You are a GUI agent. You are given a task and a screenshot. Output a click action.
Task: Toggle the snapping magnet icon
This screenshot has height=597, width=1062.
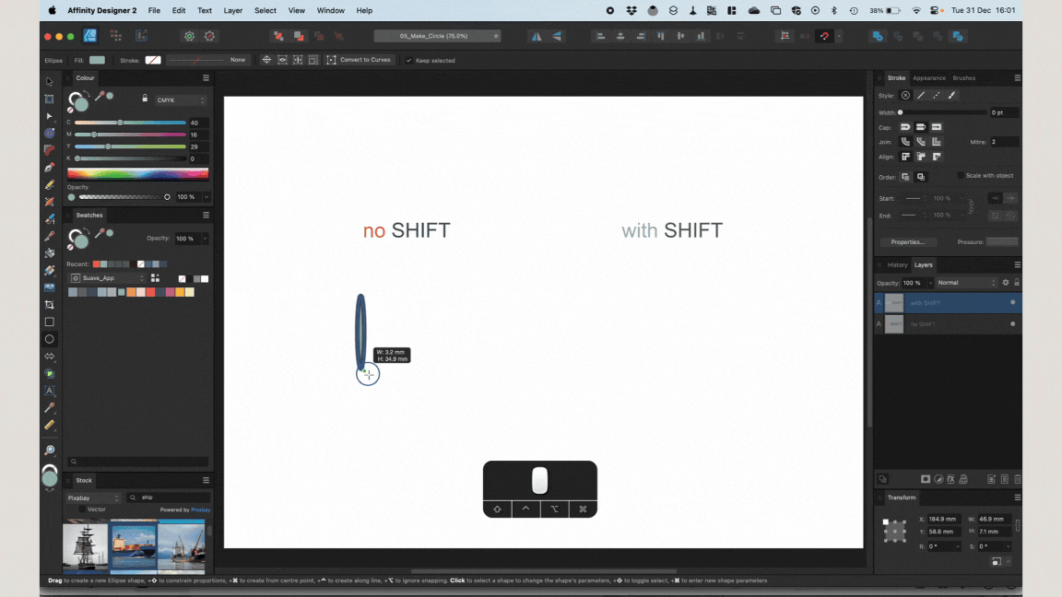pyautogui.click(x=824, y=37)
